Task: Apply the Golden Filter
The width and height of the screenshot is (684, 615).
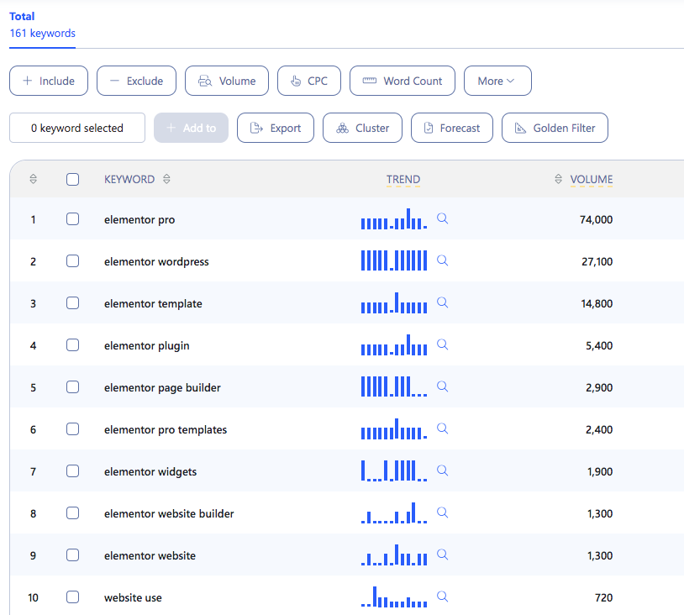Action: 555,128
